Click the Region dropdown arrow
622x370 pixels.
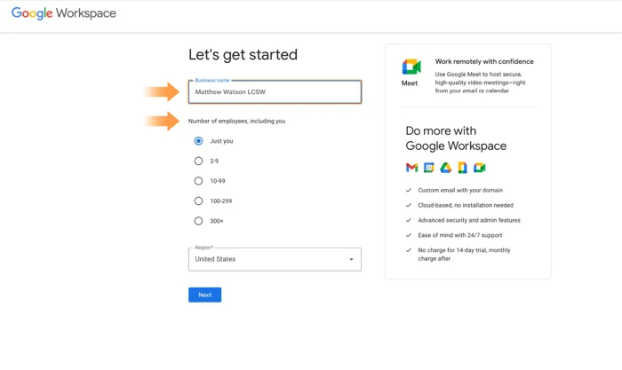(351, 259)
